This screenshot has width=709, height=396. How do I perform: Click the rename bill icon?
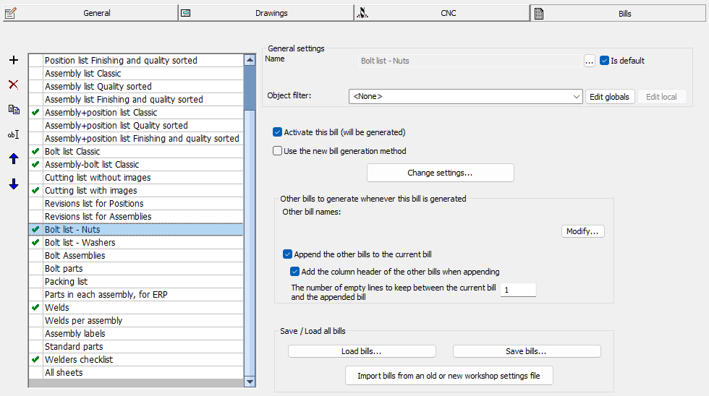click(13, 134)
